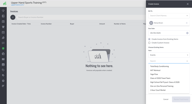
Task: Select Create Invoice from Existing Items
Action: (149, 39)
